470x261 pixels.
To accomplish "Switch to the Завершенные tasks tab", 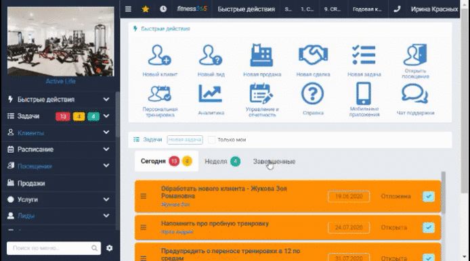I will pos(274,162).
